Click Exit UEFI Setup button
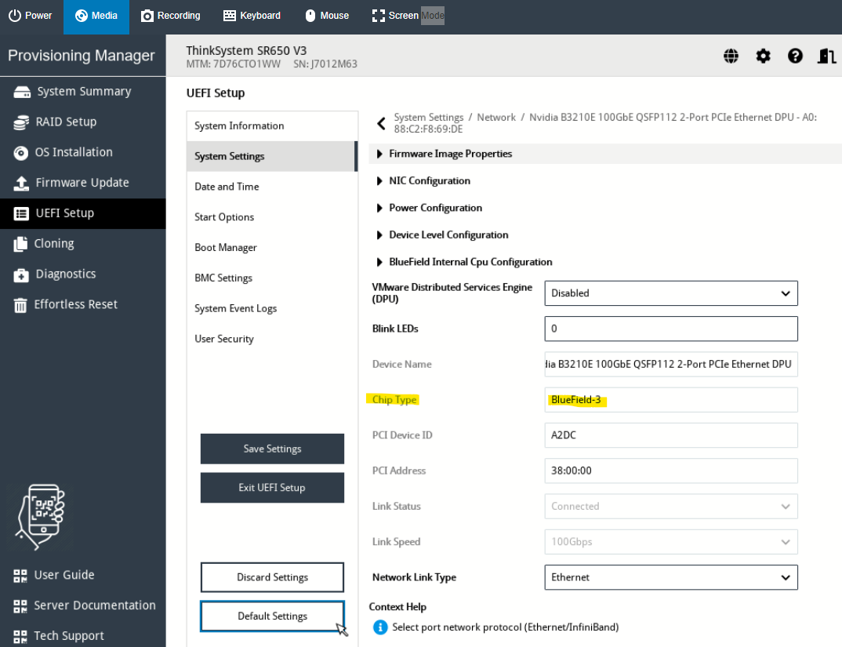Screen dimensions: 842x647 point(272,487)
